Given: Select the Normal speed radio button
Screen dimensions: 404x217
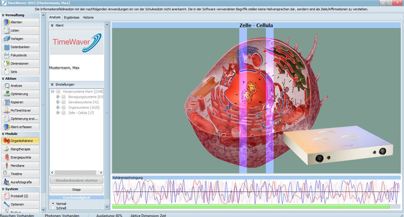Looking at the screenshot, I should (53, 203).
